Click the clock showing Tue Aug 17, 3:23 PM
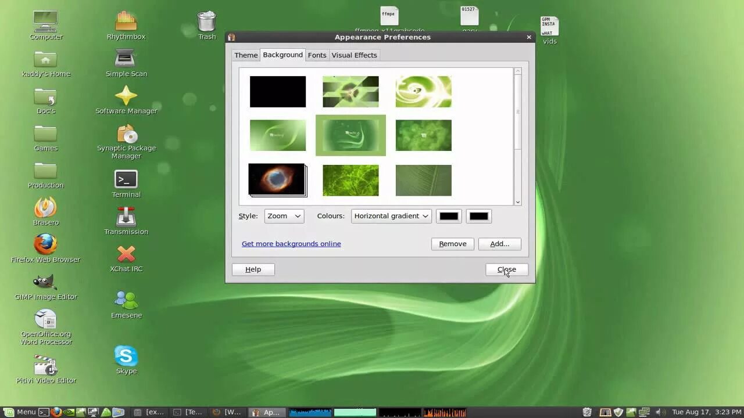 (706, 412)
